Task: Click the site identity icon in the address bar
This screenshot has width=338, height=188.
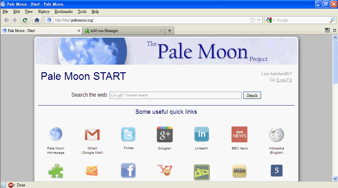Action: point(49,20)
